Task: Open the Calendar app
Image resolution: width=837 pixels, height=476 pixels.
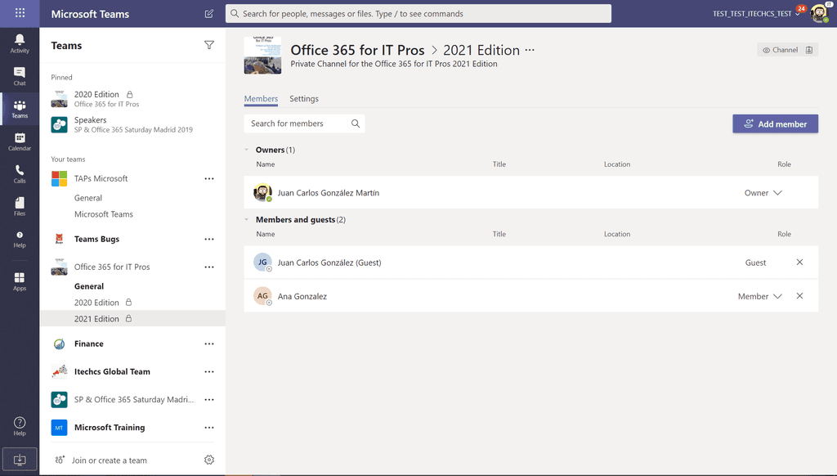Action: (x=20, y=141)
